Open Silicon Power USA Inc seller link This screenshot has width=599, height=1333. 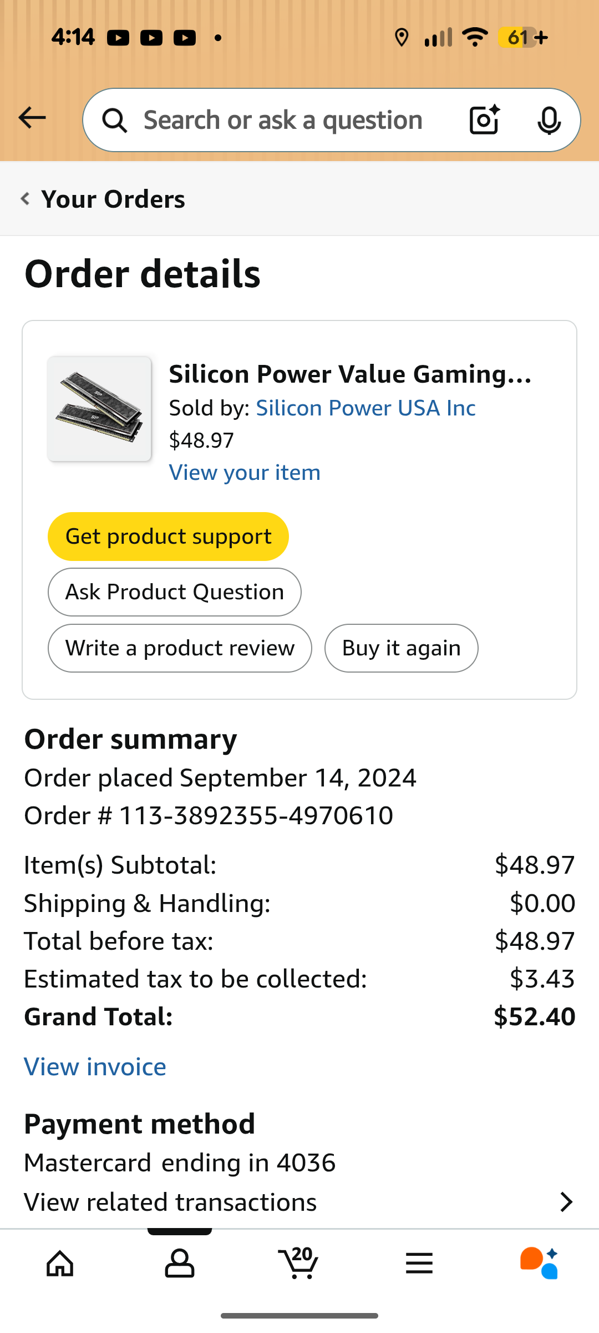tap(366, 408)
